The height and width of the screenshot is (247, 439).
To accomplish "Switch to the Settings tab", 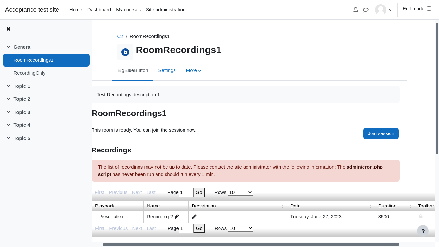I will 167,70.
